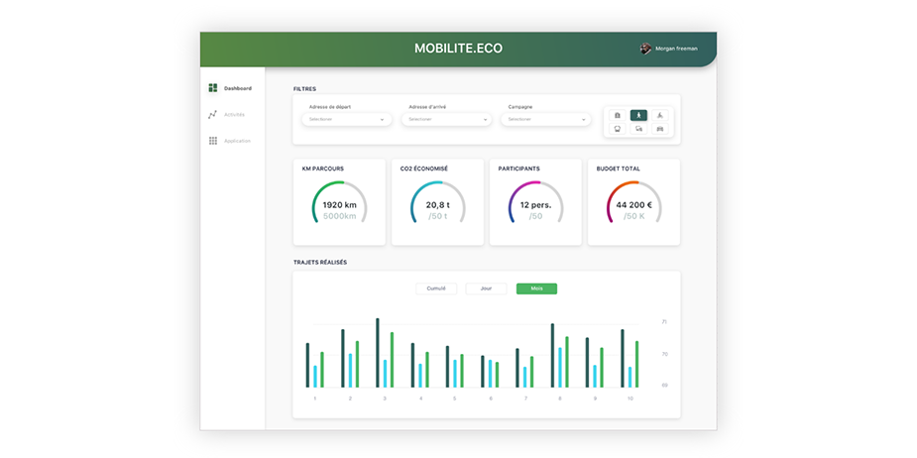Viewport: 917px width, 458px height.
Task: Select the train transport icon in the top row
Action: pos(618,115)
